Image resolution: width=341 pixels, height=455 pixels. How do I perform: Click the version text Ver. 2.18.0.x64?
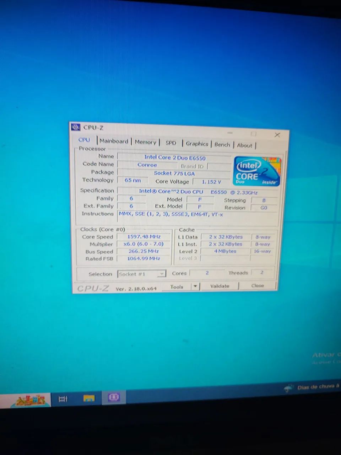pos(136,289)
